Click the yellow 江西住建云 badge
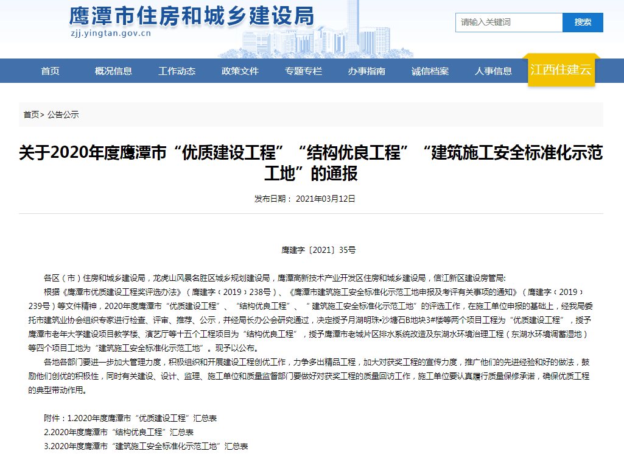624x454 pixels. click(561, 69)
